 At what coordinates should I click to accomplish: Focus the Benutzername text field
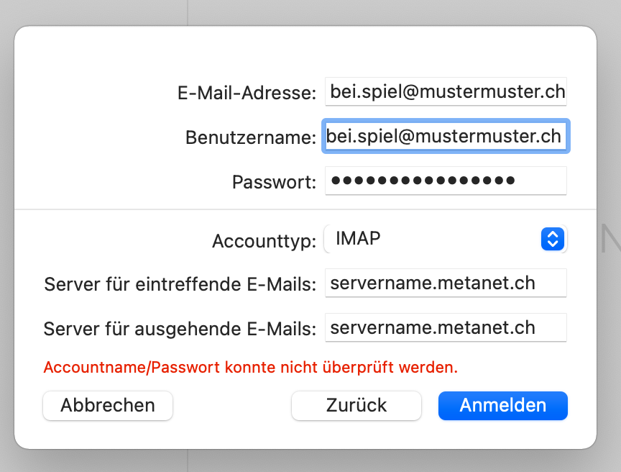pyautogui.click(x=446, y=137)
